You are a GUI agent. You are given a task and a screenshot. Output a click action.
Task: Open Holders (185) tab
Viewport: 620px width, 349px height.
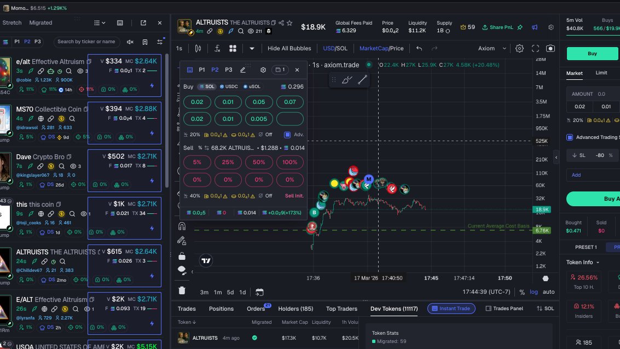coord(295,309)
